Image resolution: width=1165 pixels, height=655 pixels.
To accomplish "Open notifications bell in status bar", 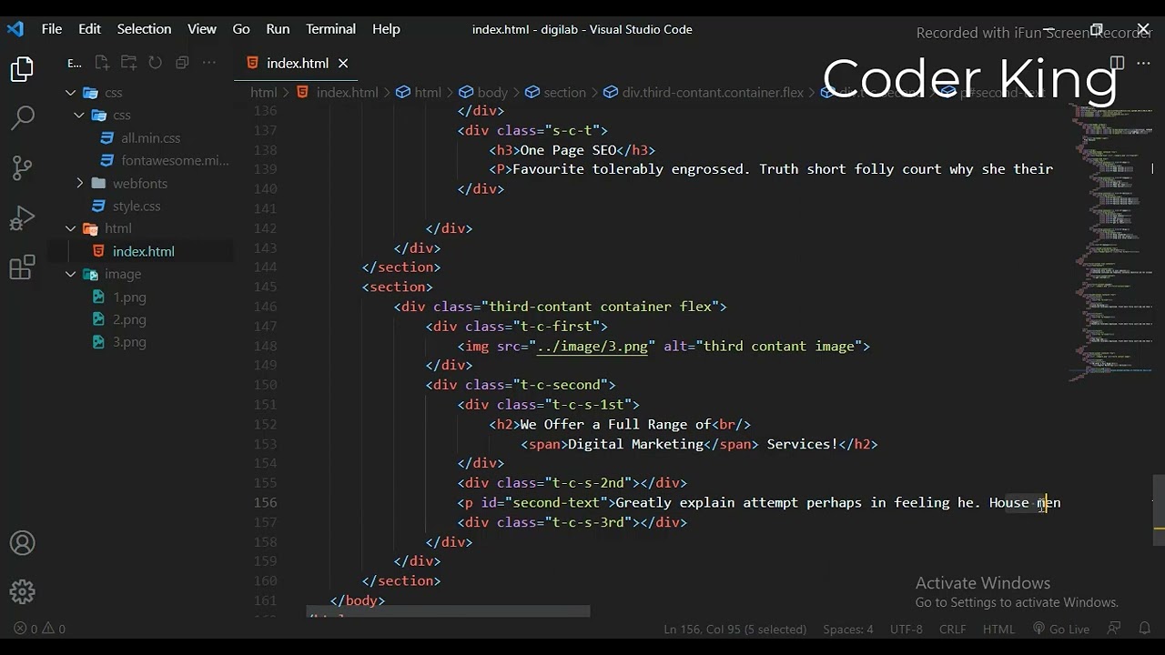I will 1145,629.
